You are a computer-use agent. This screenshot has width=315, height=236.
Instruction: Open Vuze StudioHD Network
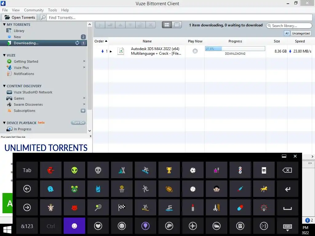click(33, 92)
